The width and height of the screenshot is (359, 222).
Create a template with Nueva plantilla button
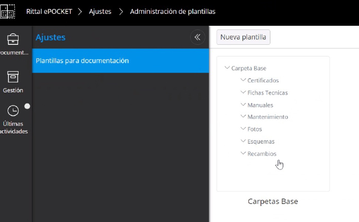243,37
